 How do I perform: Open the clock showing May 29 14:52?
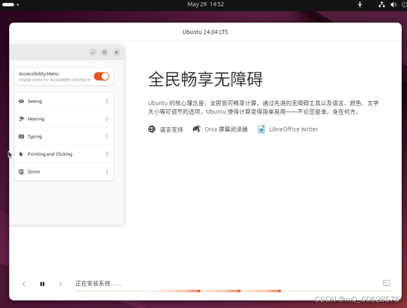pos(206,4)
